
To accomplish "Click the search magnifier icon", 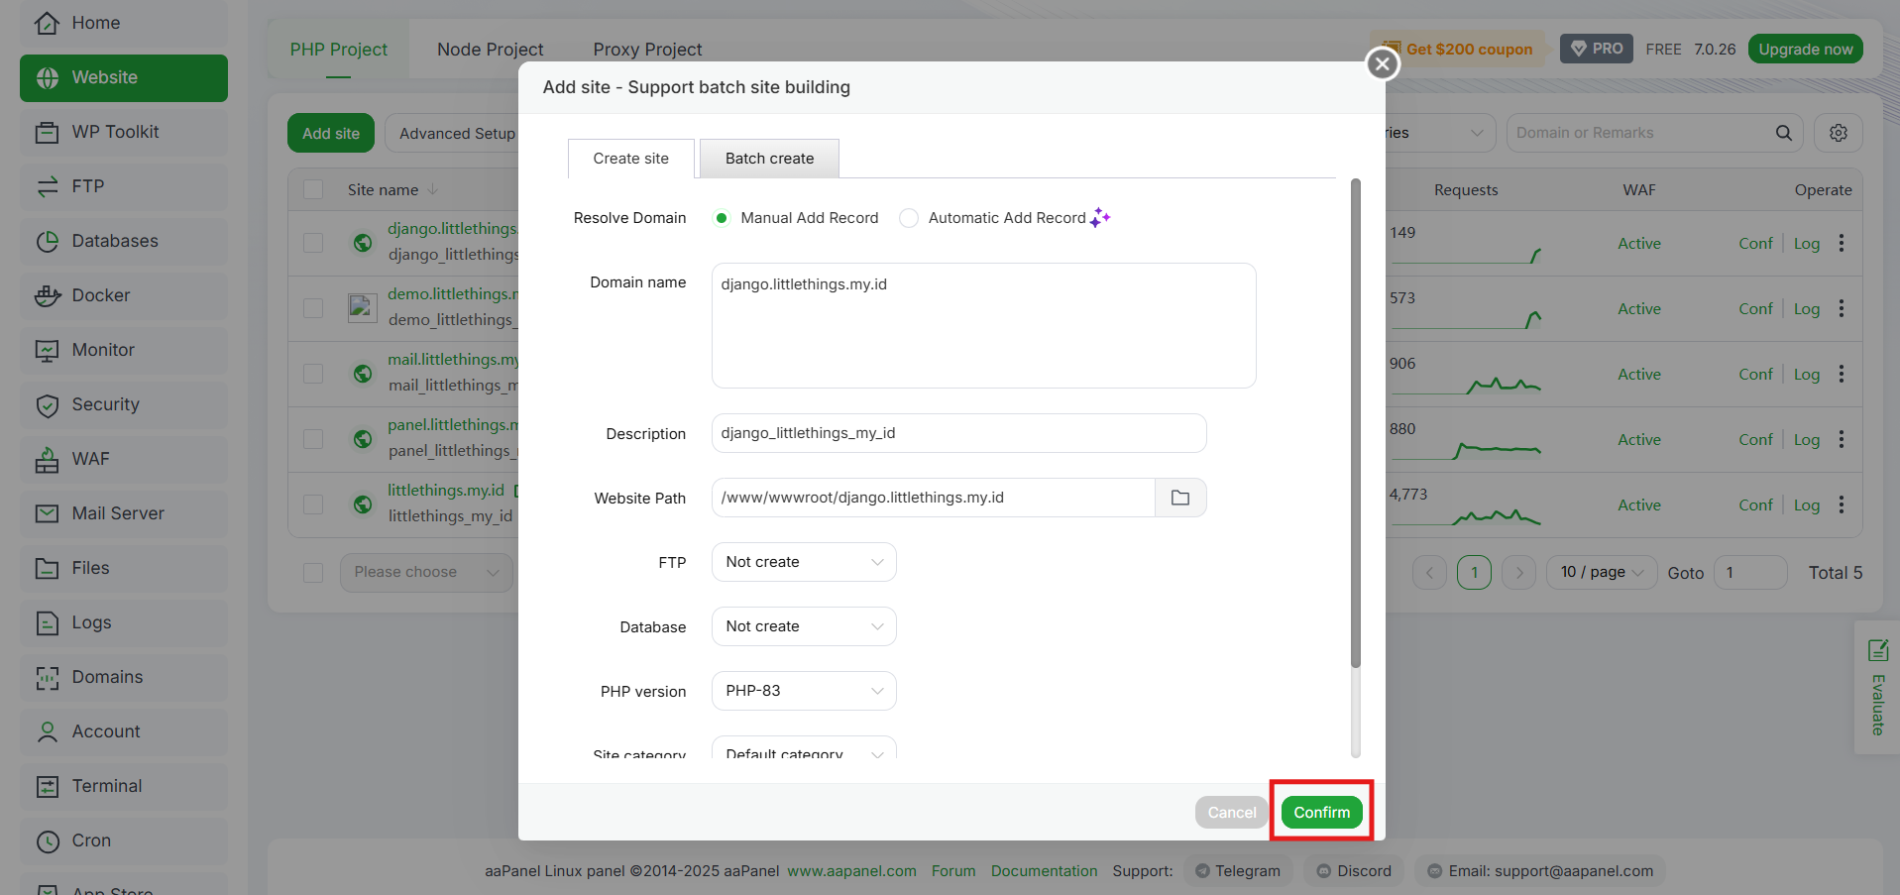I will 1783,133.
